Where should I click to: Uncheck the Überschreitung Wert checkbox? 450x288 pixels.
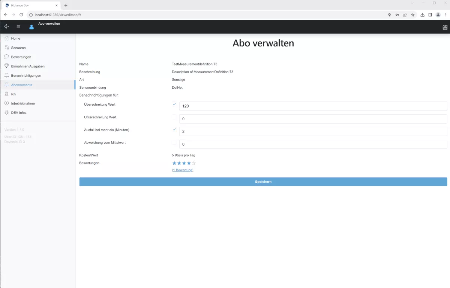(174, 104)
